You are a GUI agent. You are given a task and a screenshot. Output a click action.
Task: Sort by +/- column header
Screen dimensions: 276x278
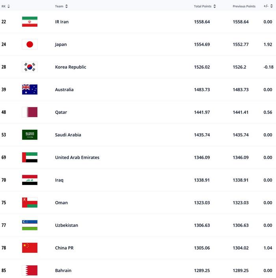268,6
